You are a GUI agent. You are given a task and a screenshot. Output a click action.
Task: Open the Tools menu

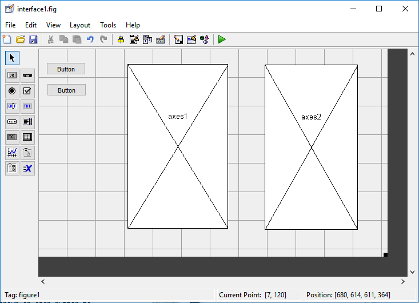coord(108,25)
